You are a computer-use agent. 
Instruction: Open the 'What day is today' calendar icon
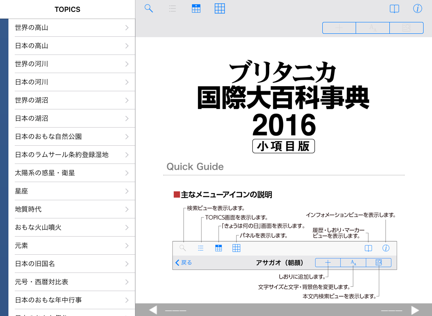196,8
